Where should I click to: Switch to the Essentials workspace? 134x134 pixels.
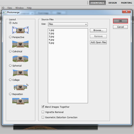point(97,3)
